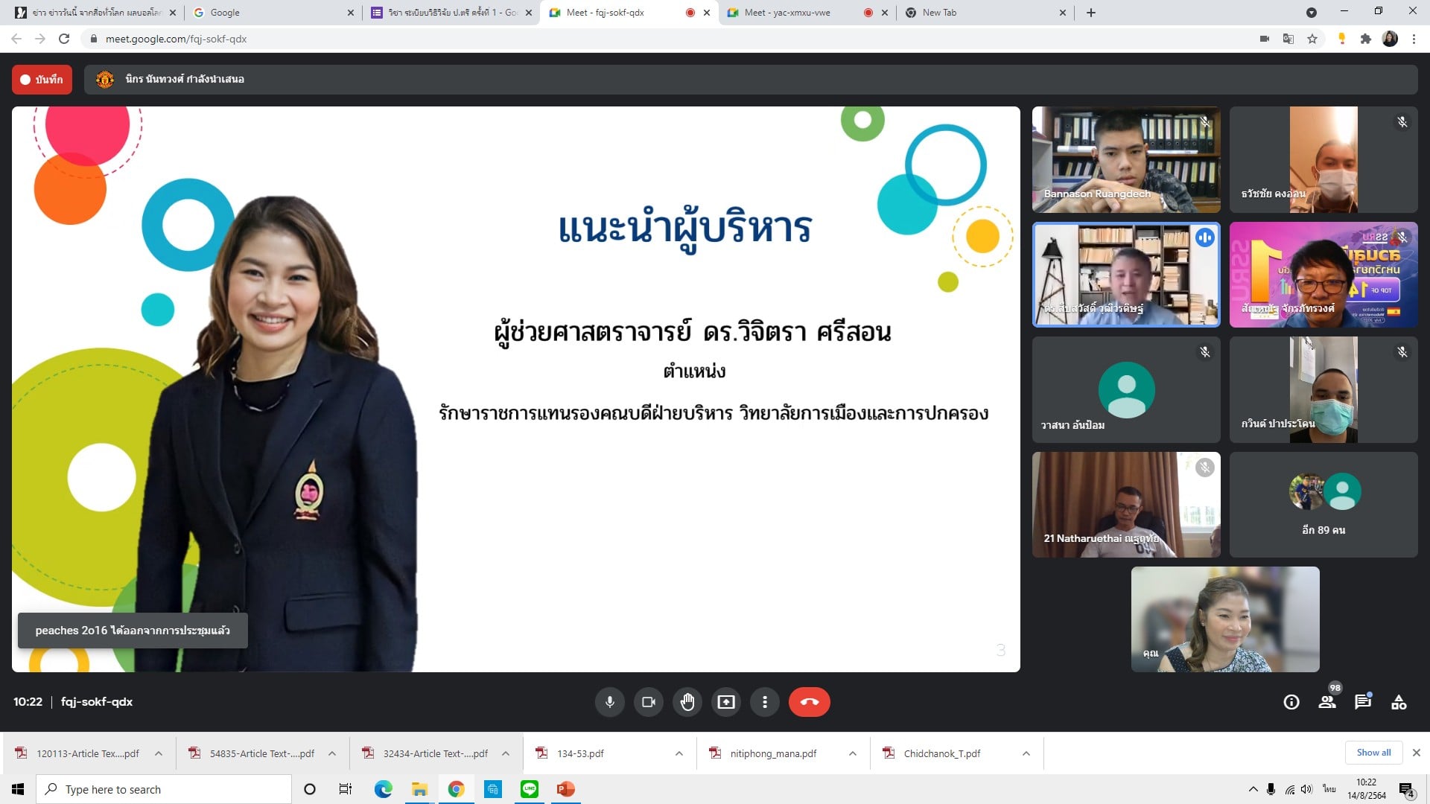Image resolution: width=1430 pixels, height=804 pixels.
Task: Raise hand in the meeting
Action: pyautogui.click(x=687, y=702)
